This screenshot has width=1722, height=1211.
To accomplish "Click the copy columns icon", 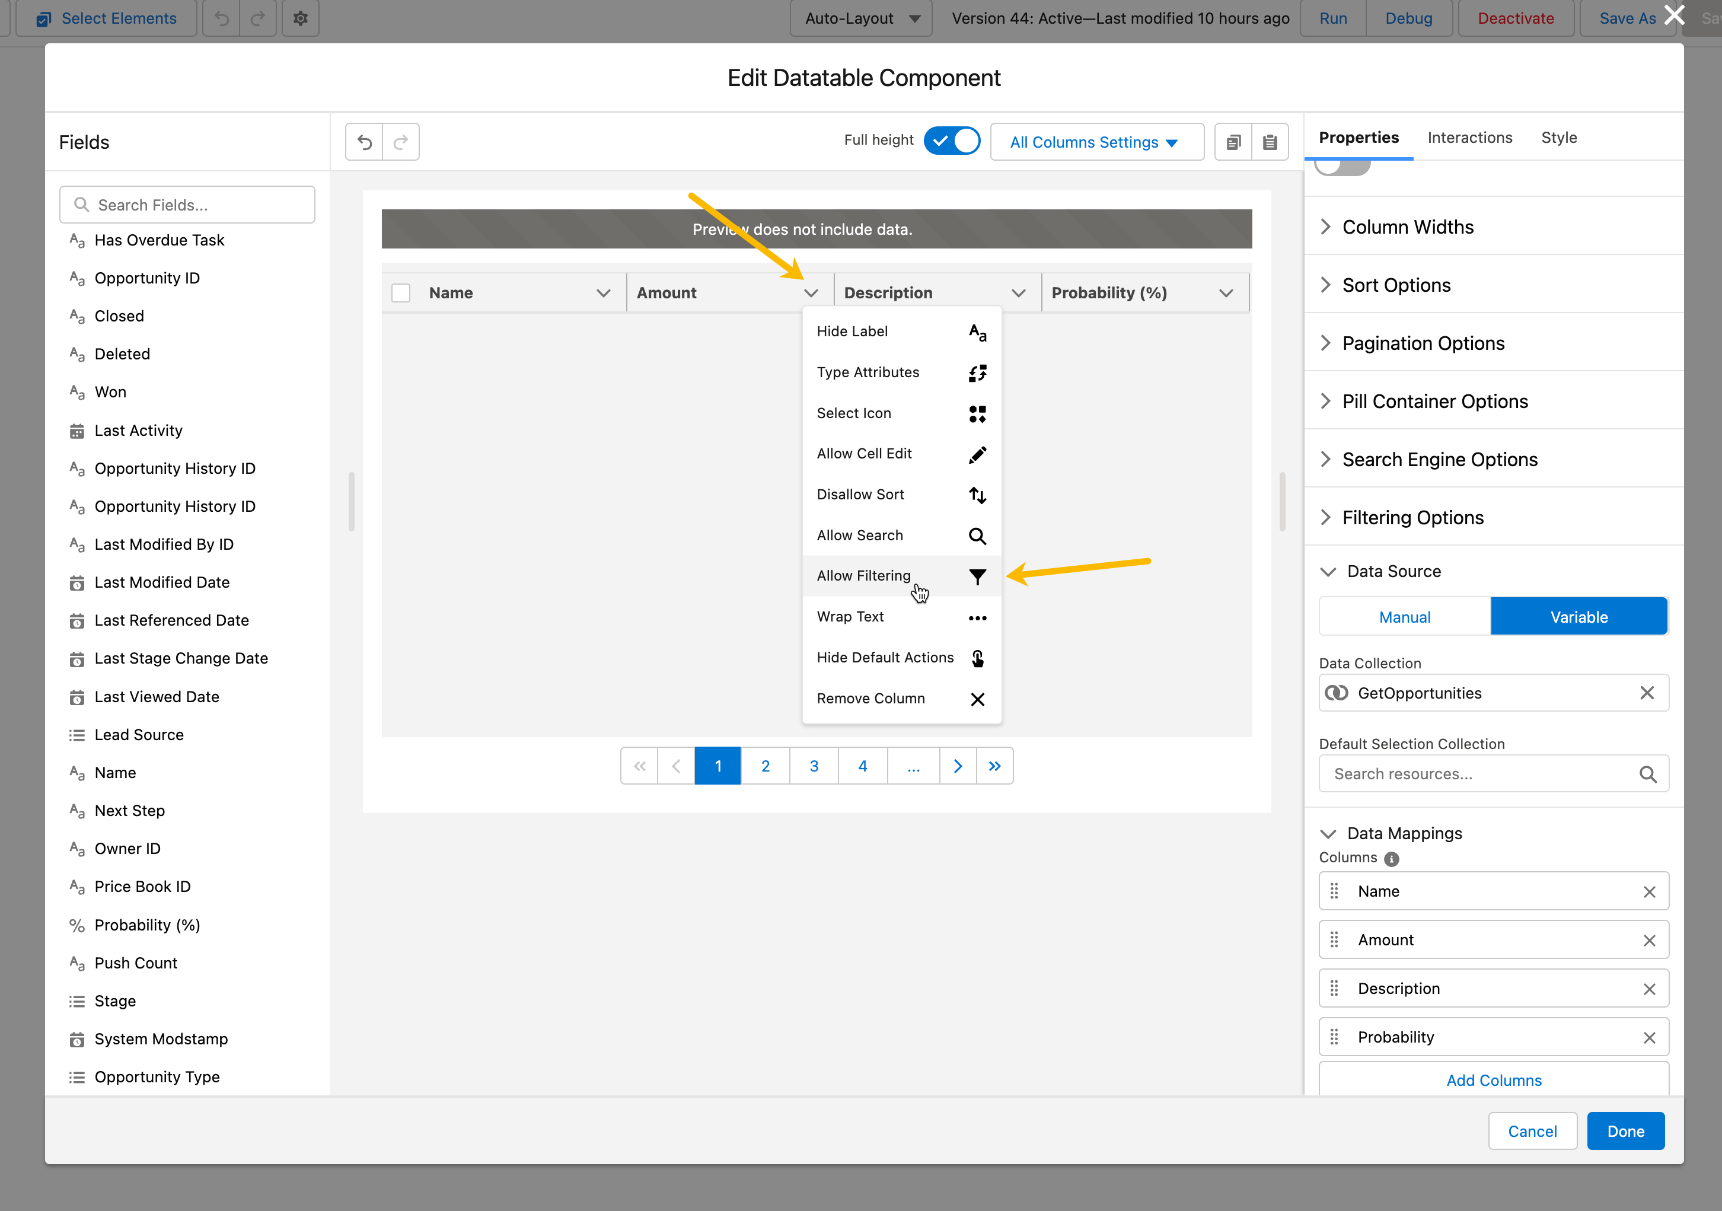I will (1233, 142).
